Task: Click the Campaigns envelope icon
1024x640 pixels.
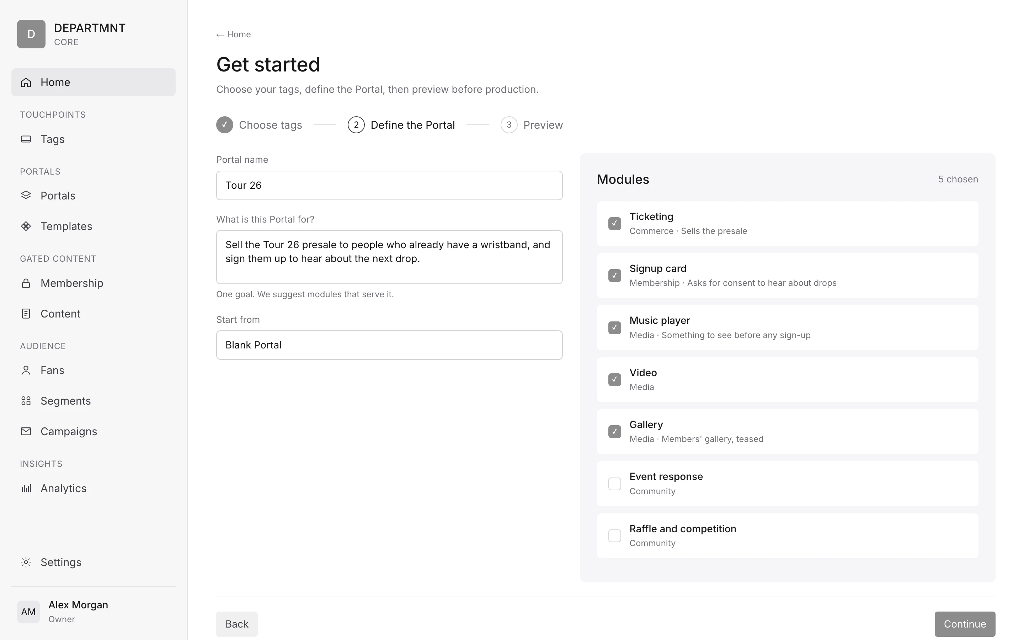Action: click(26, 431)
